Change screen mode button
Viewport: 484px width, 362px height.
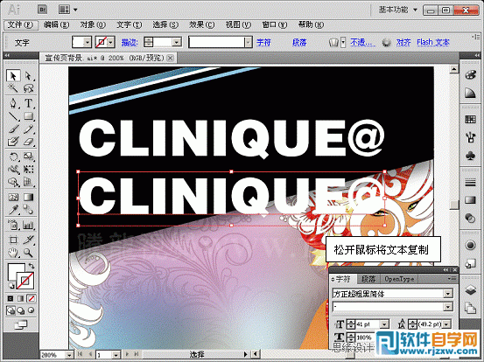tap(21, 324)
